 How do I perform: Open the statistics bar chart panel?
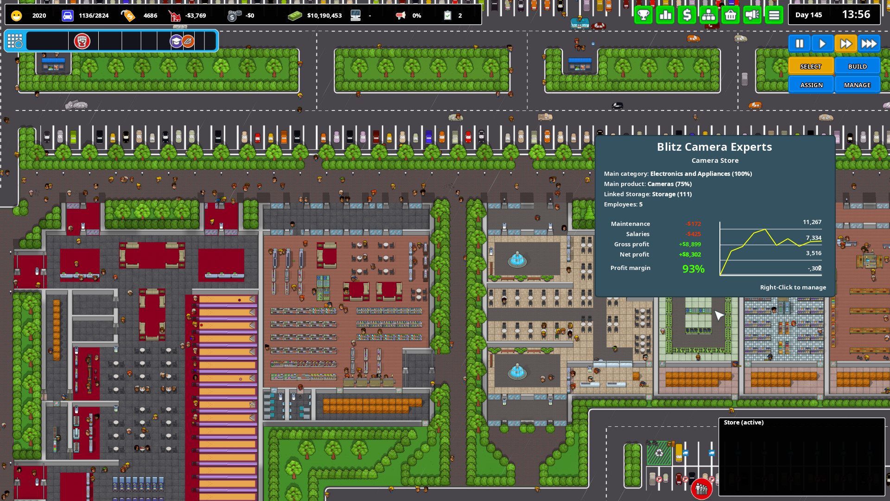(666, 15)
